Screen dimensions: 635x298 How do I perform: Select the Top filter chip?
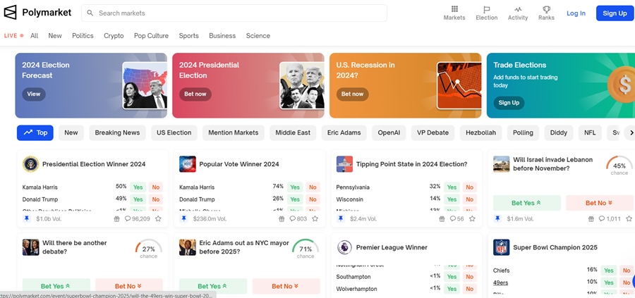[x=35, y=132]
